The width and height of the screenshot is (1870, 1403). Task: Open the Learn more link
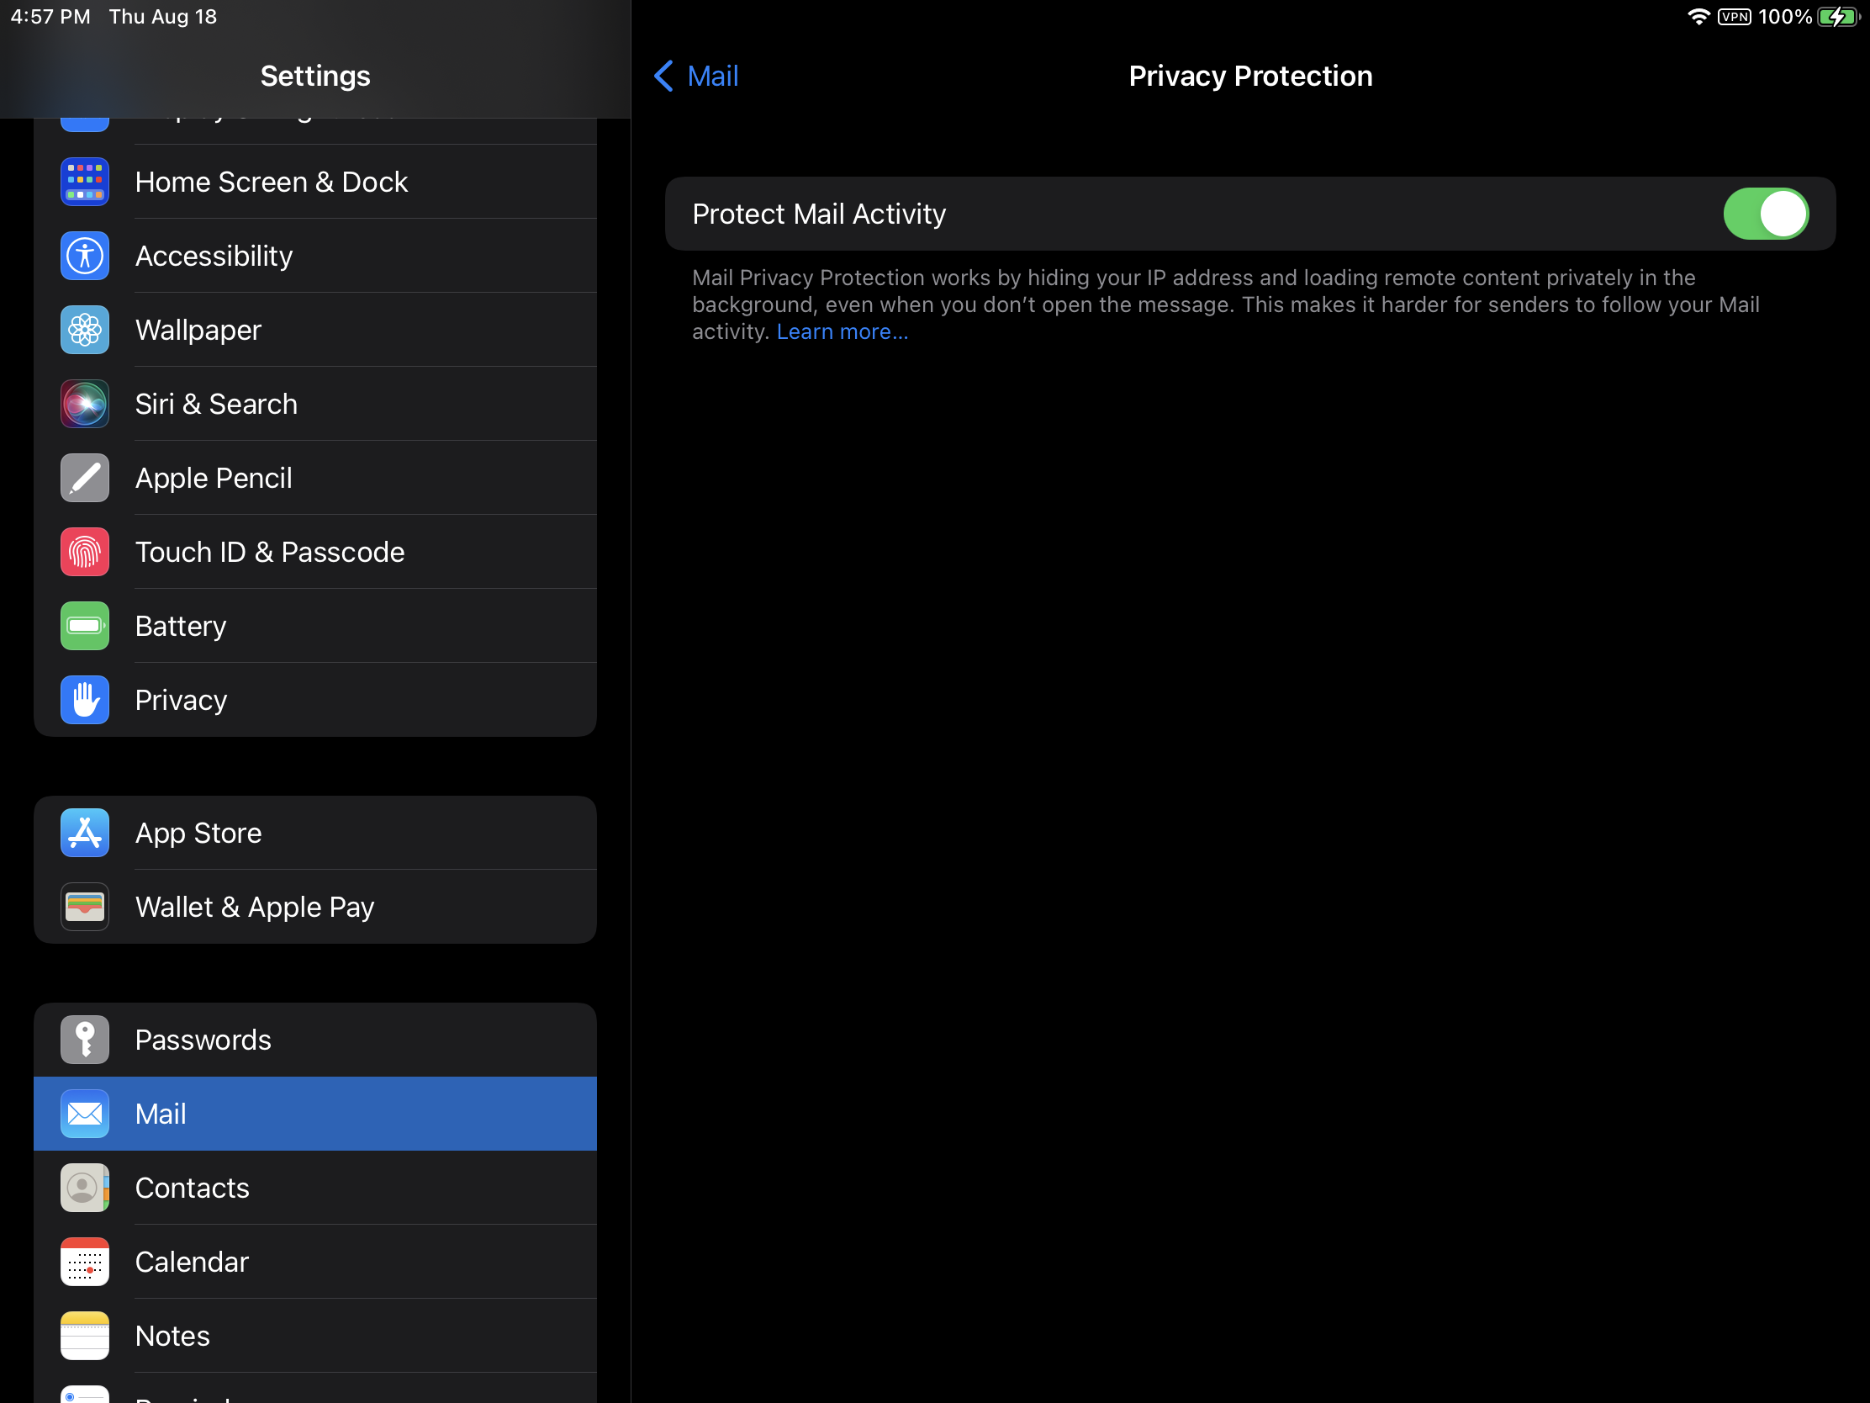pos(842,331)
